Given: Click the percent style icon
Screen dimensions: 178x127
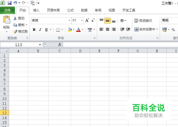Looking at the screenshot, I should pos(173,30).
